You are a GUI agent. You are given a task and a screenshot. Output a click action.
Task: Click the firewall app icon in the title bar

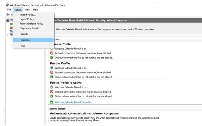[7, 5]
